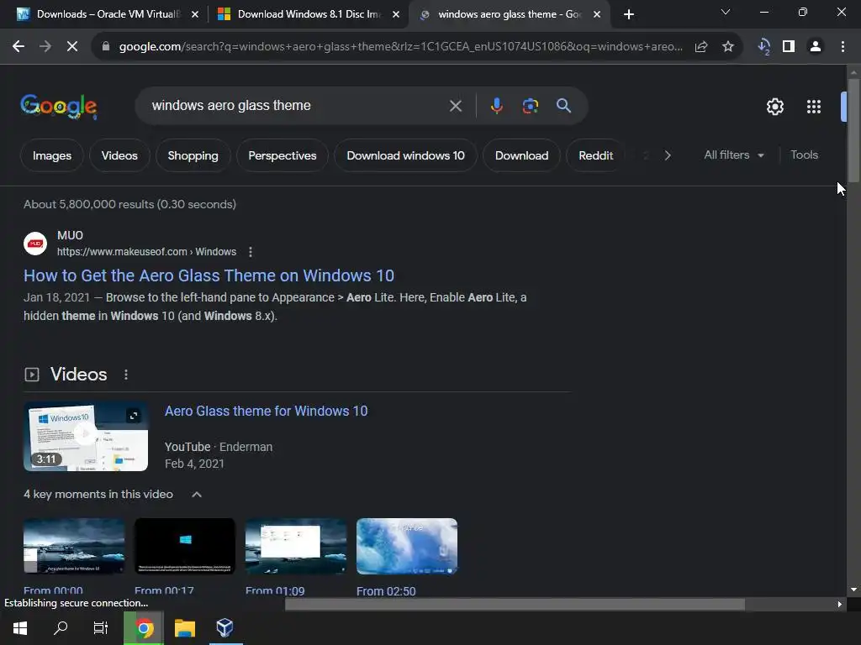Image resolution: width=861 pixels, height=645 pixels.
Task: Close the Windows 8.1 Disc Image tab
Action: [x=396, y=14]
